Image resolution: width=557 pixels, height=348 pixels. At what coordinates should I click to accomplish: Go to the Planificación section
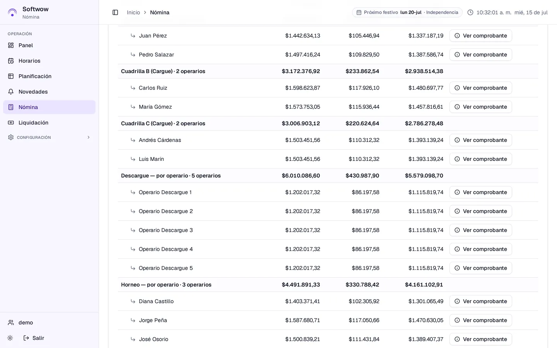[x=50, y=76]
